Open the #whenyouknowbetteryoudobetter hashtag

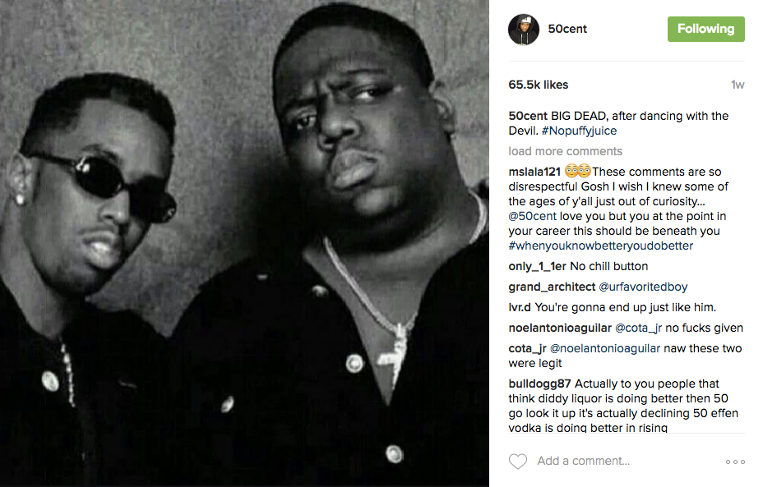pos(601,246)
